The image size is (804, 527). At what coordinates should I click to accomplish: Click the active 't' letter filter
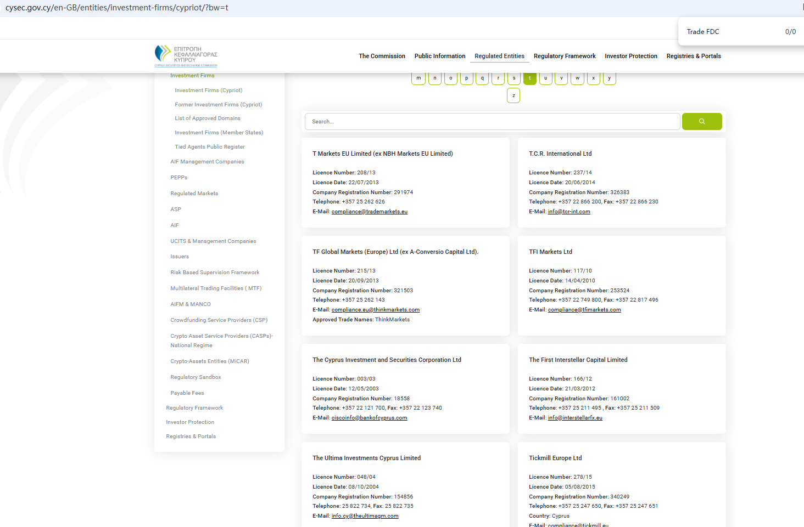point(530,78)
